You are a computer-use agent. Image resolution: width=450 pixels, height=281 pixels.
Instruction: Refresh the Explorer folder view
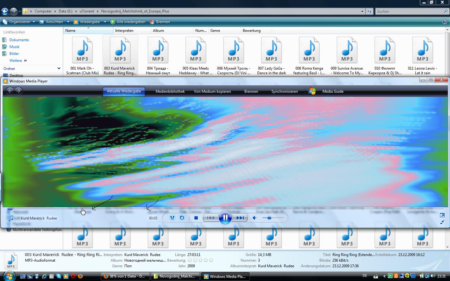(x=369, y=11)
